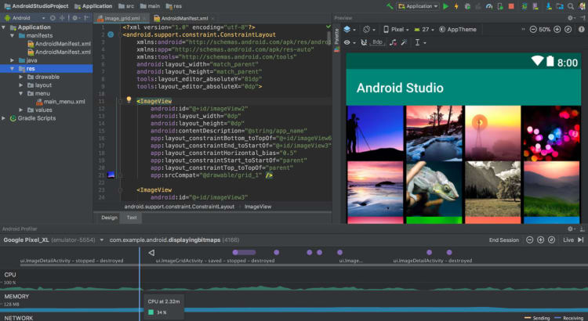The image size is (588, 321).
Task: Clear all constraints icon in layout toolbar
Action: tap(393, 42)
